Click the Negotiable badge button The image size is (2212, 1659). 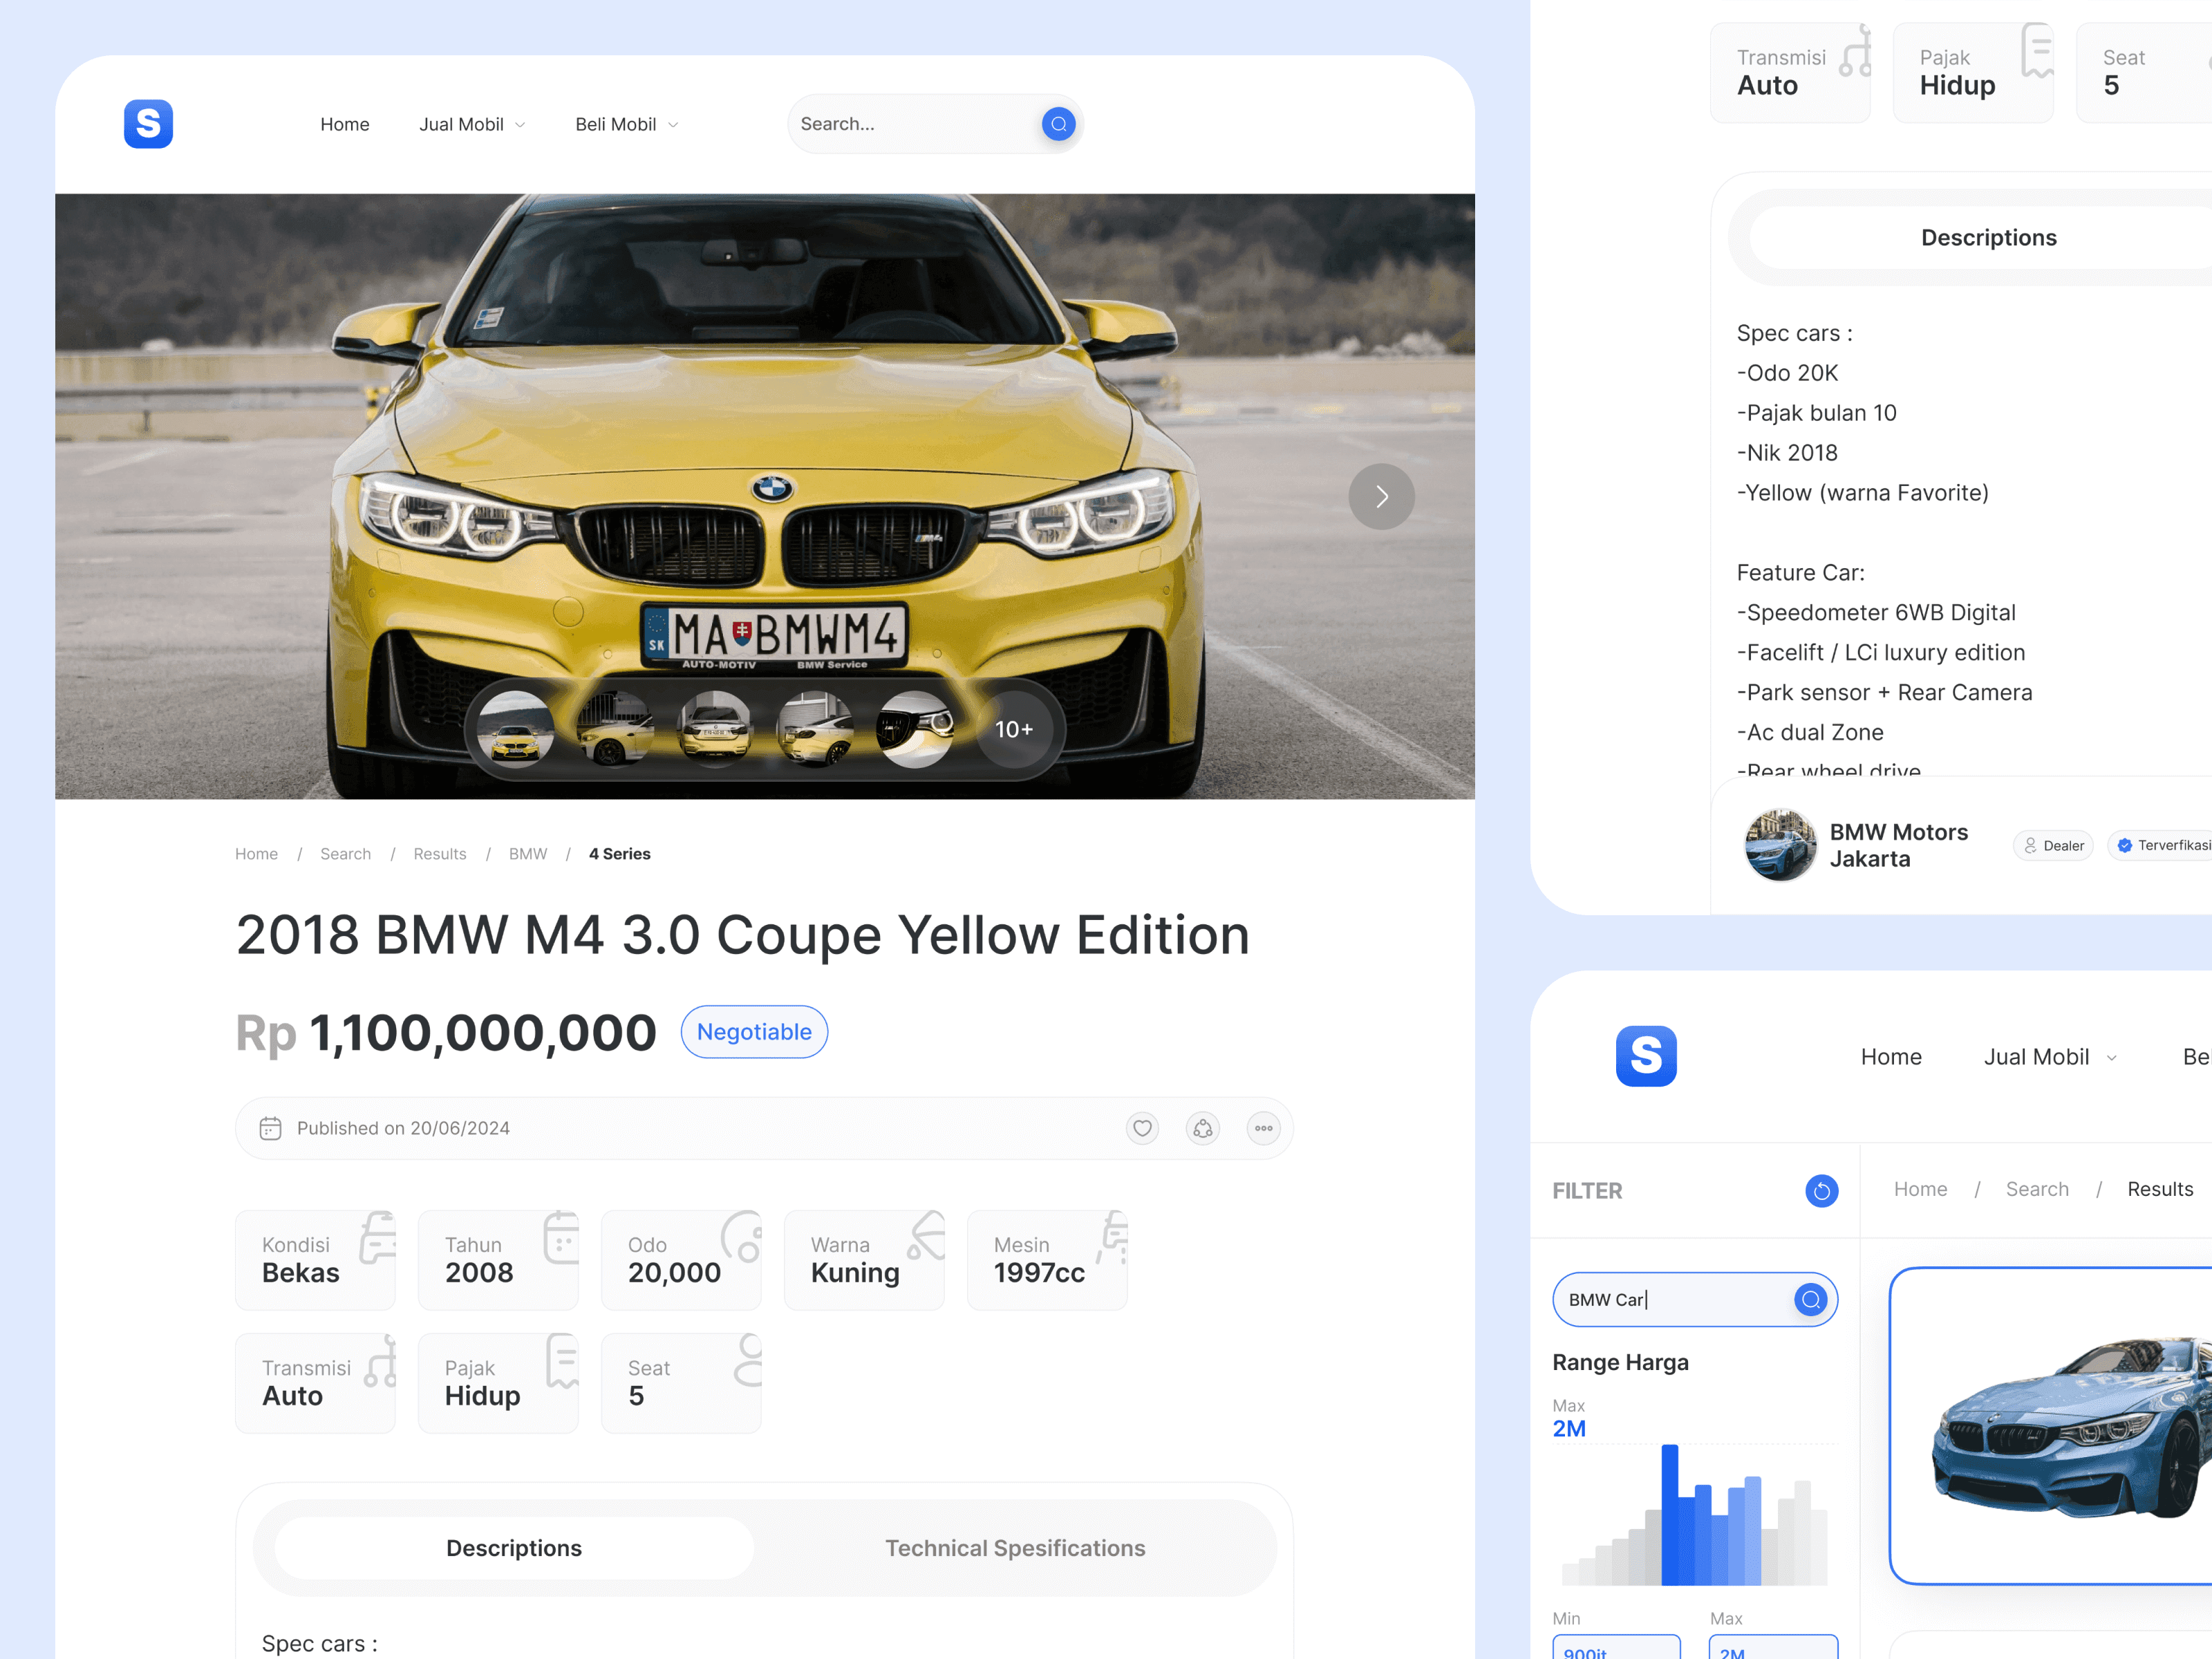(x=754, y=1032)
